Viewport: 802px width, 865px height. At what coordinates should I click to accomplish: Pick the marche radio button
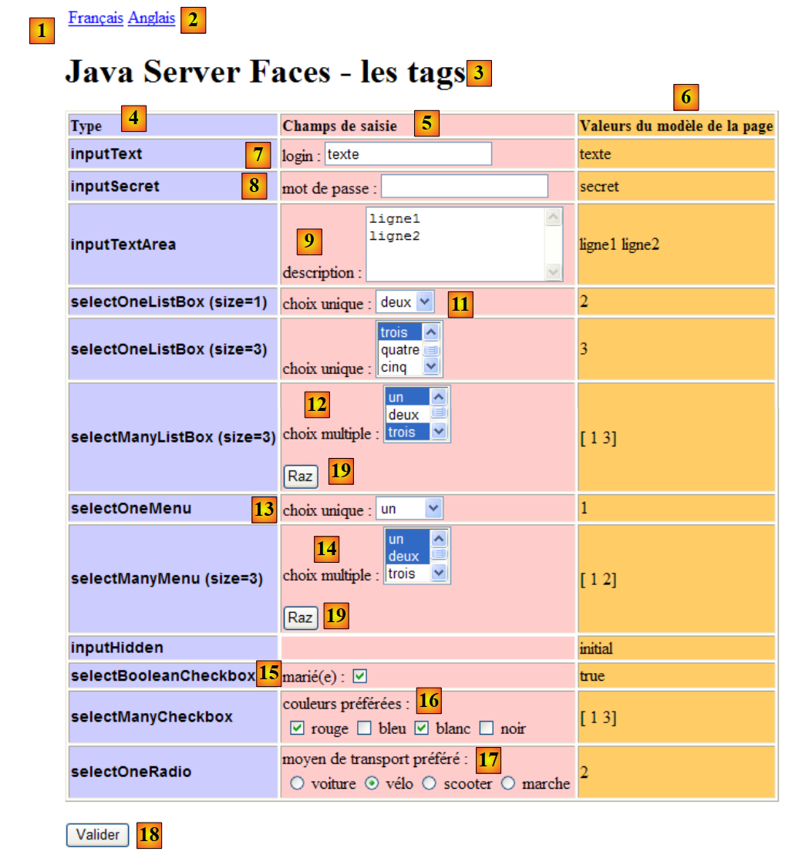tap(508, 783)
